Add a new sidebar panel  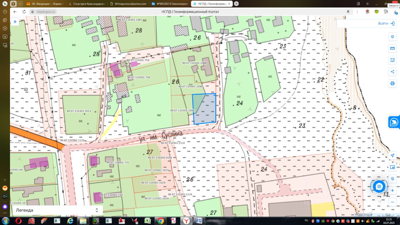[5, 180]
